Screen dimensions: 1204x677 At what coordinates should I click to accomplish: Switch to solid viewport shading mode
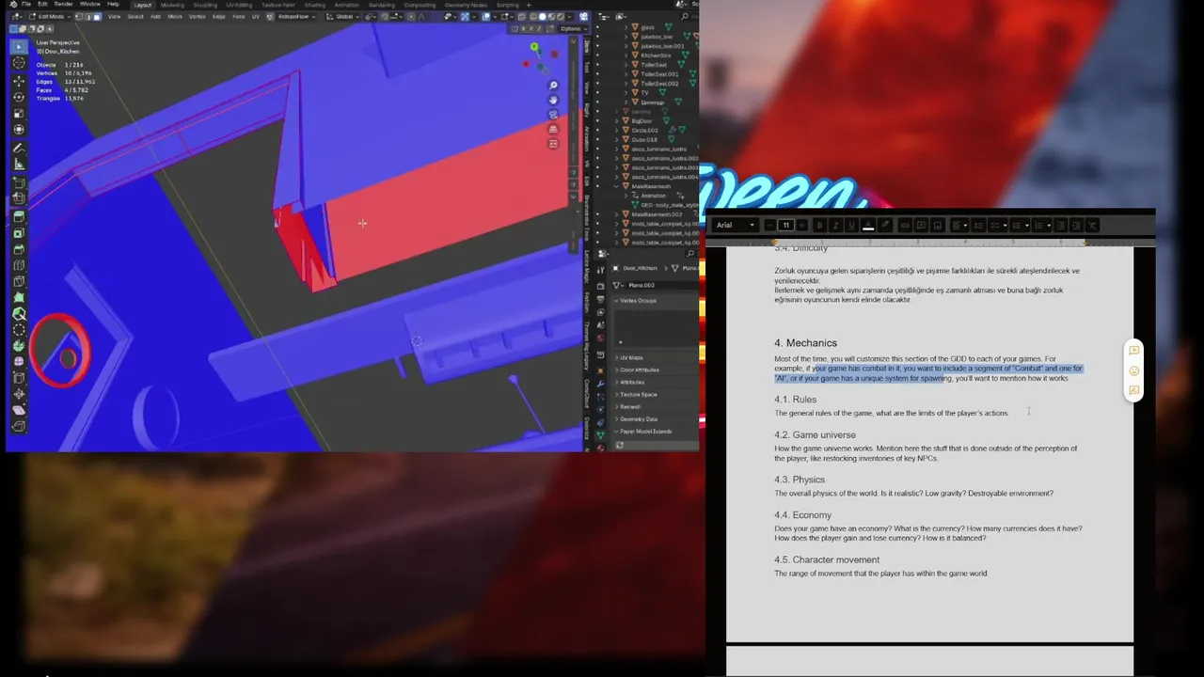543,16
